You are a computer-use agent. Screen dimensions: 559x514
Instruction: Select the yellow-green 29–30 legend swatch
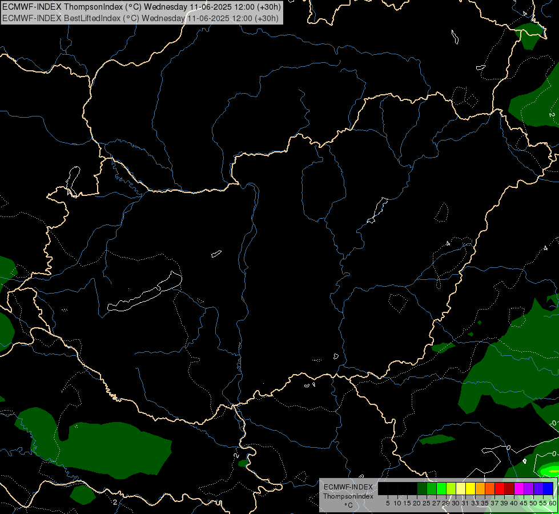(451, 488)
